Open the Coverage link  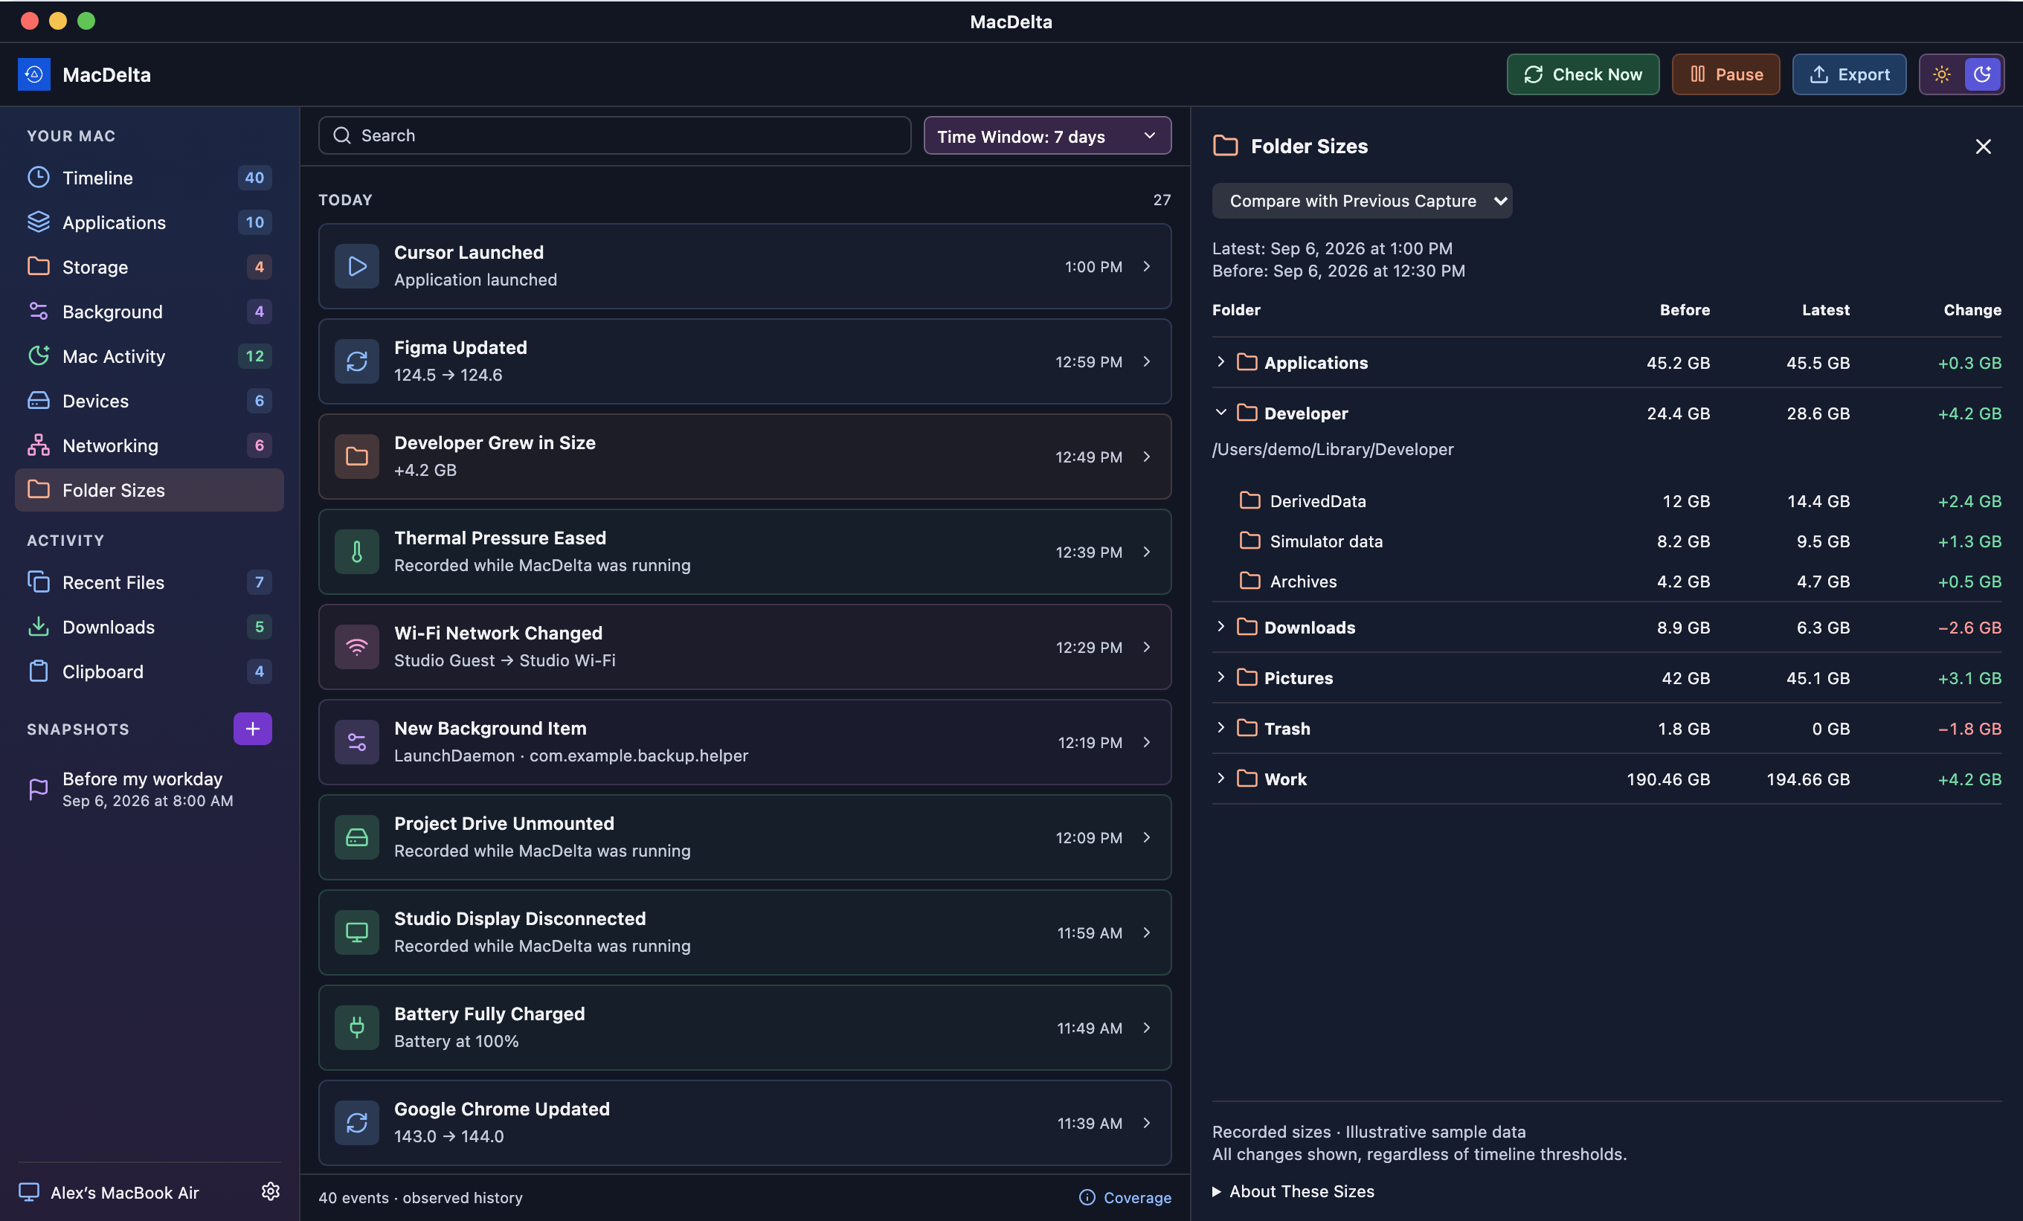1125,1197
